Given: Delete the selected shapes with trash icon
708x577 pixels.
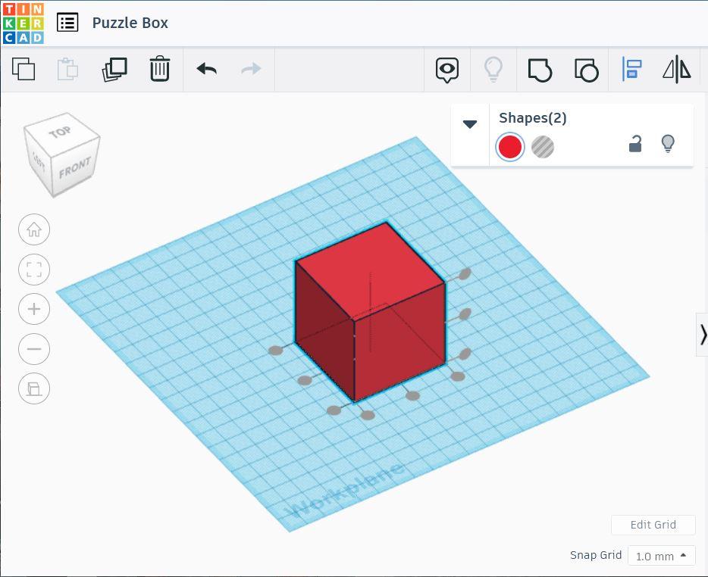Looking at the screenshot, I should (160, 69).
